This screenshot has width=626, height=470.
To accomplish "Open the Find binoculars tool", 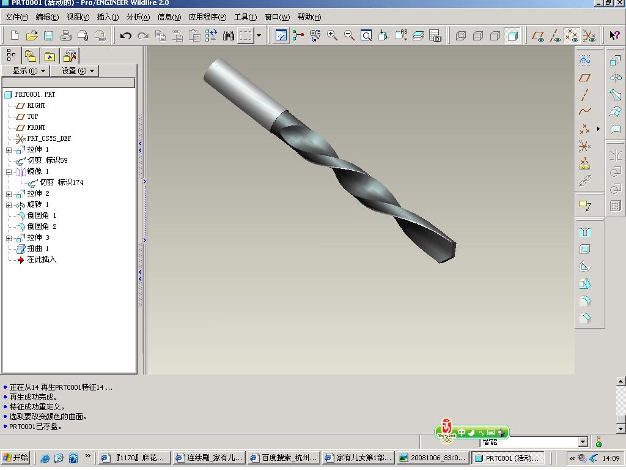I will coord(229,36).
